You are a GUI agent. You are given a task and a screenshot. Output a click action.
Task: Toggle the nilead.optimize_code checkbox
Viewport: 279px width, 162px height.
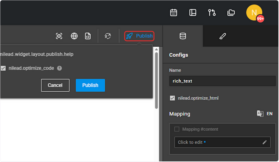click(3, 68)
